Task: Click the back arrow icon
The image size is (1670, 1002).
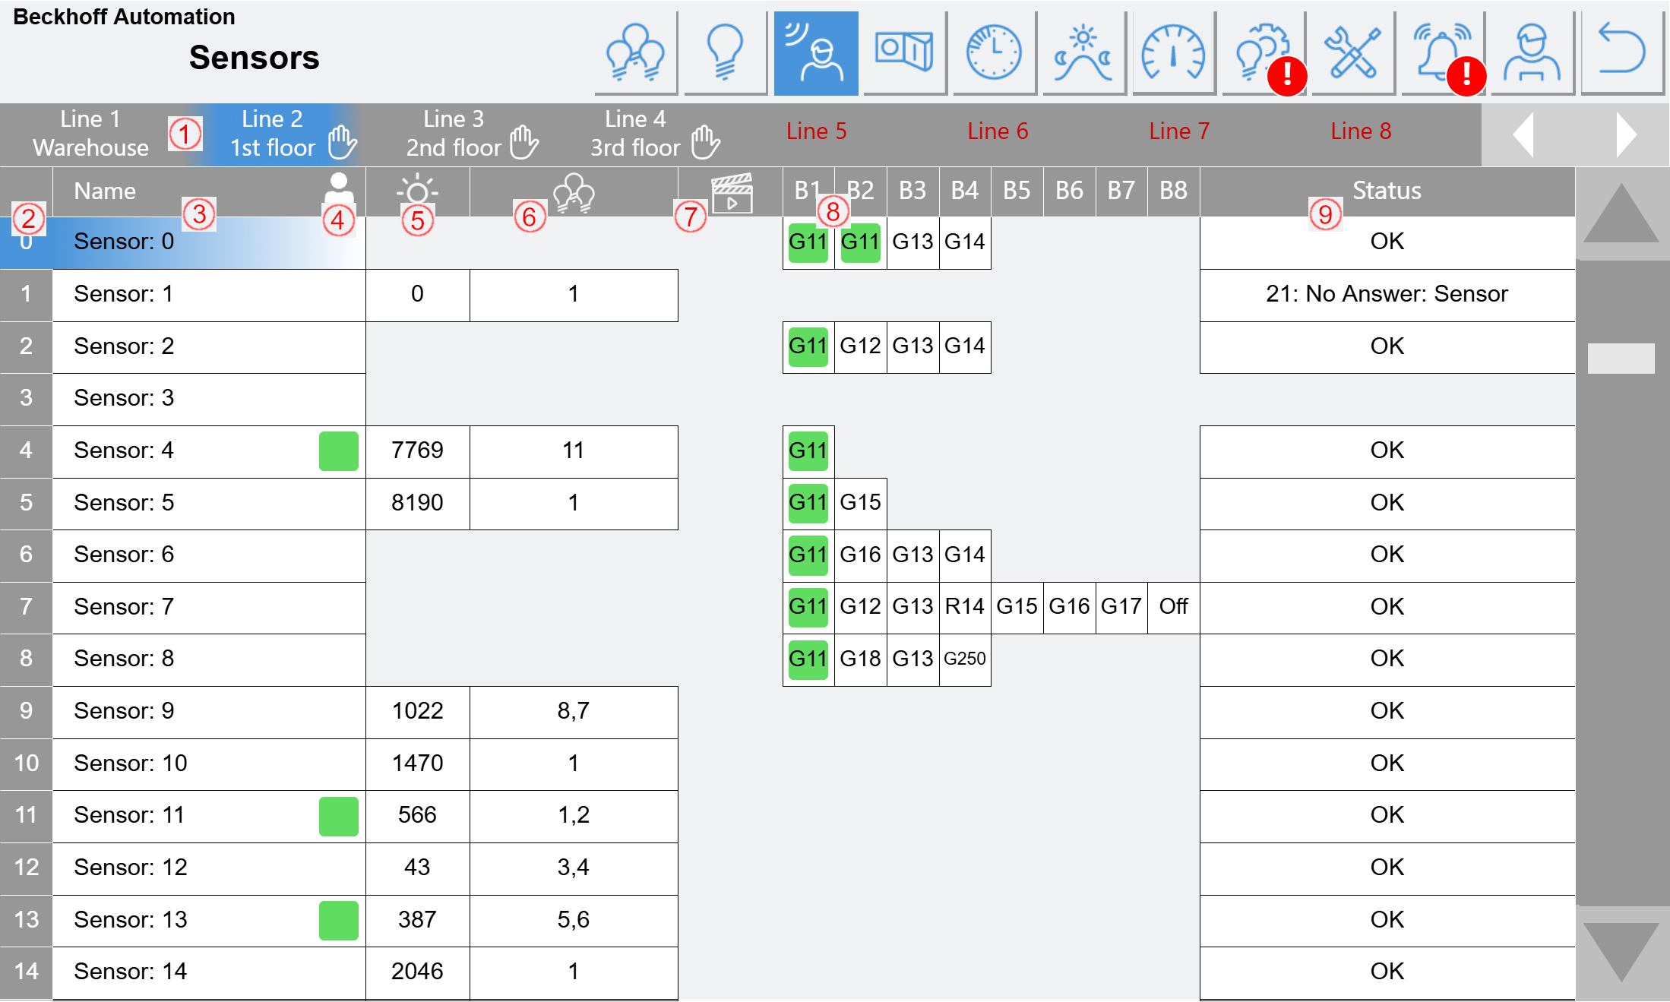Action: pos(1621,53)
